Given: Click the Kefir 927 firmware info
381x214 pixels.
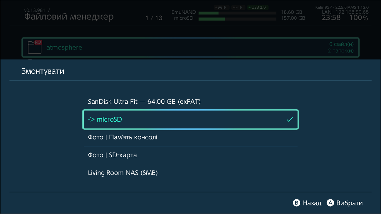Looking at the screenshot, I should tap(342, 7).
